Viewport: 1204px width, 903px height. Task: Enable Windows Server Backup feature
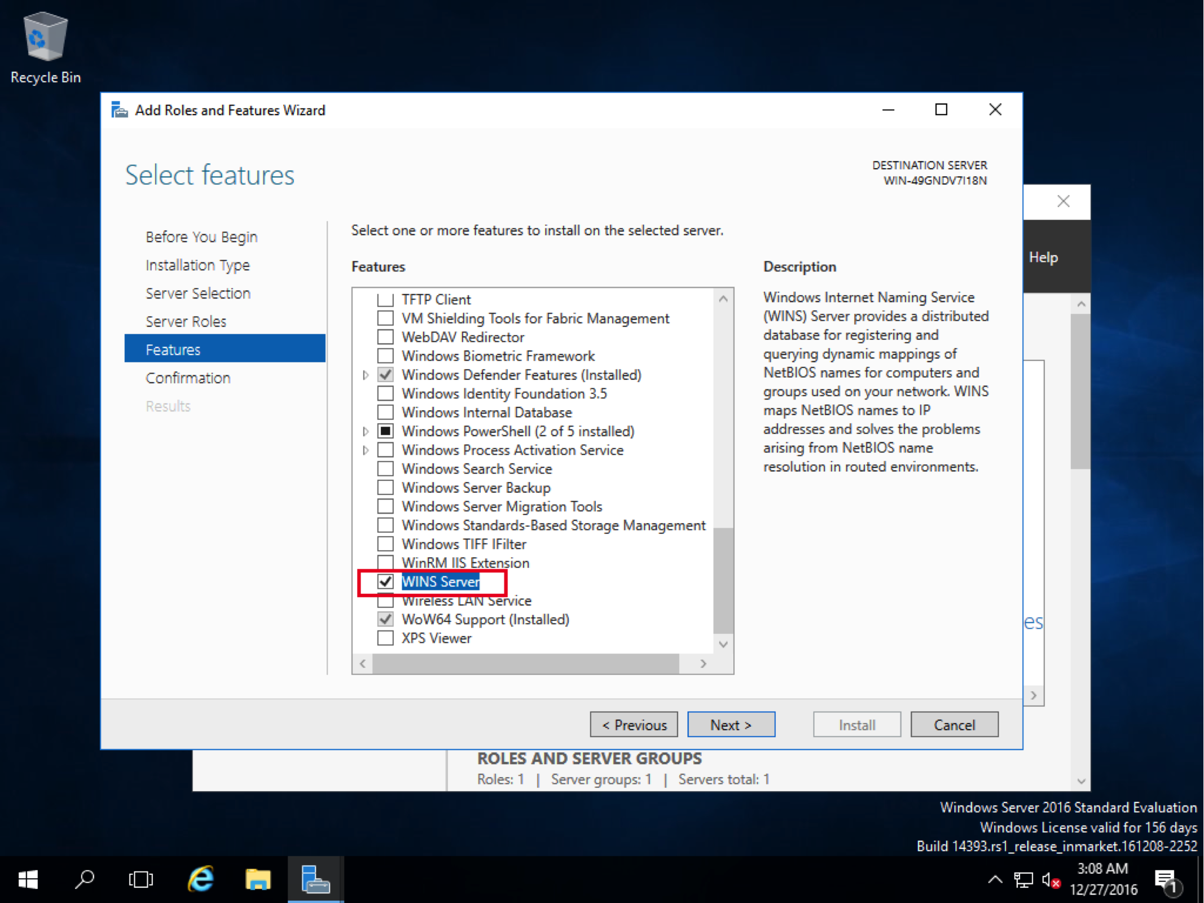coord(385,487)
